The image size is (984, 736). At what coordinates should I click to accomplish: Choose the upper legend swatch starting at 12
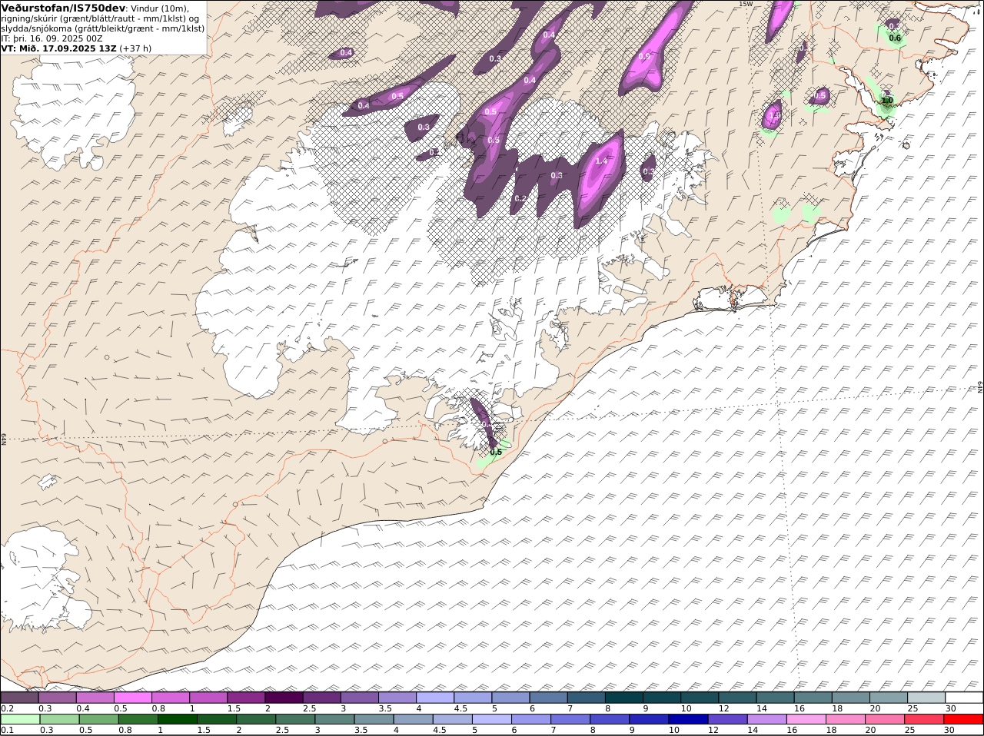coord(736,698)
